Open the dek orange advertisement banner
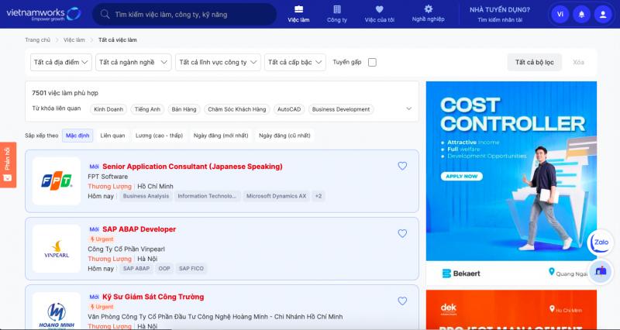Viewport: 620px width, 330px height. pyautogui.click(x=511, y=309)
